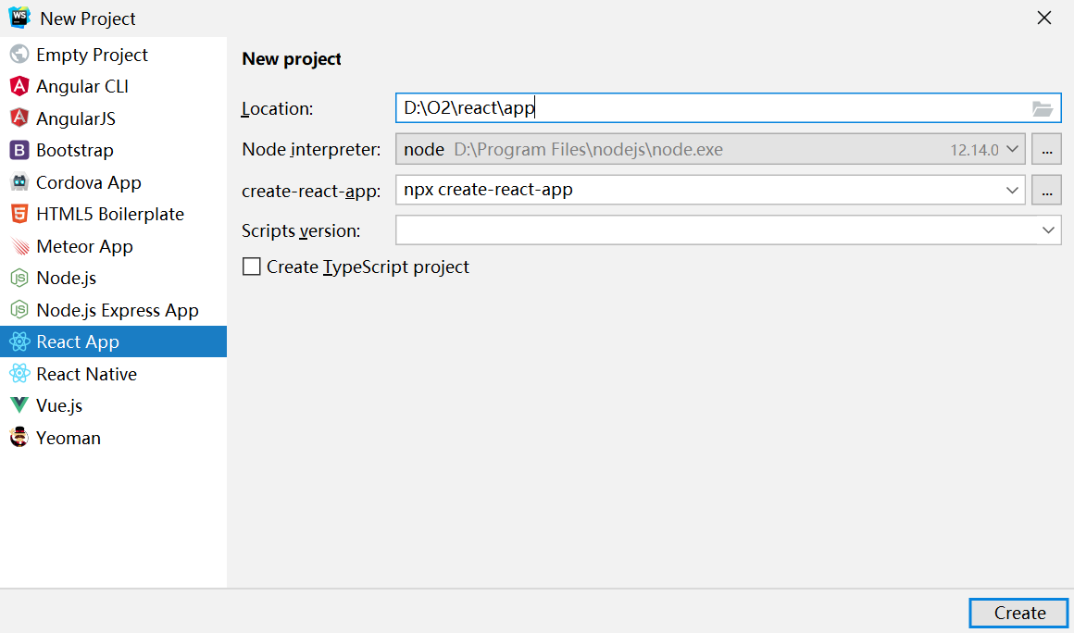The height and width of the screenshot is (633, 1074).
Task: Click the Angular CLI shield icon
Action: point(19,86)
